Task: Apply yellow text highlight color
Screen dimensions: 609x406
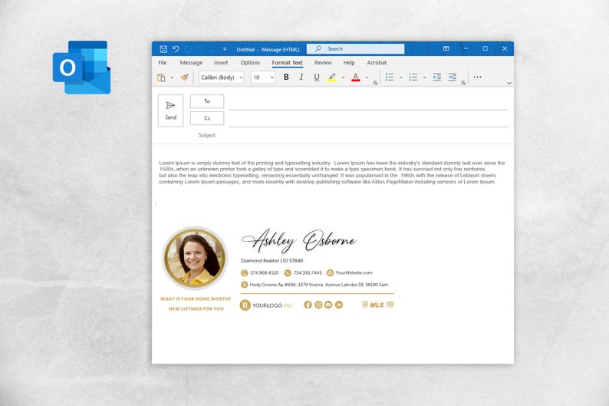Action: click(332, 78)
